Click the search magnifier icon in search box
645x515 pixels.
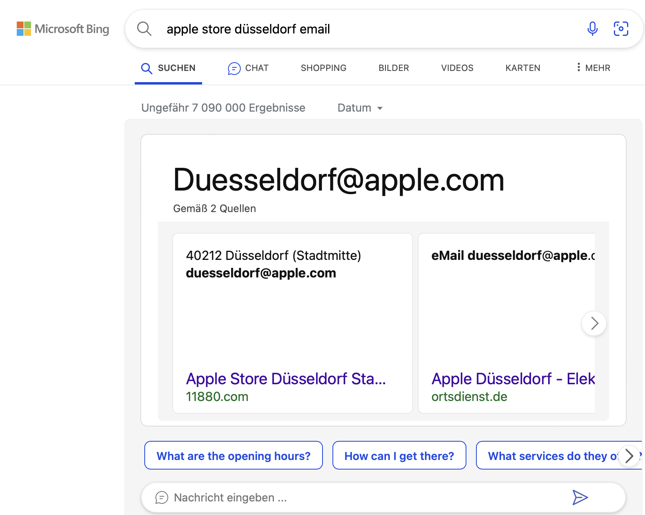point(144,29)
